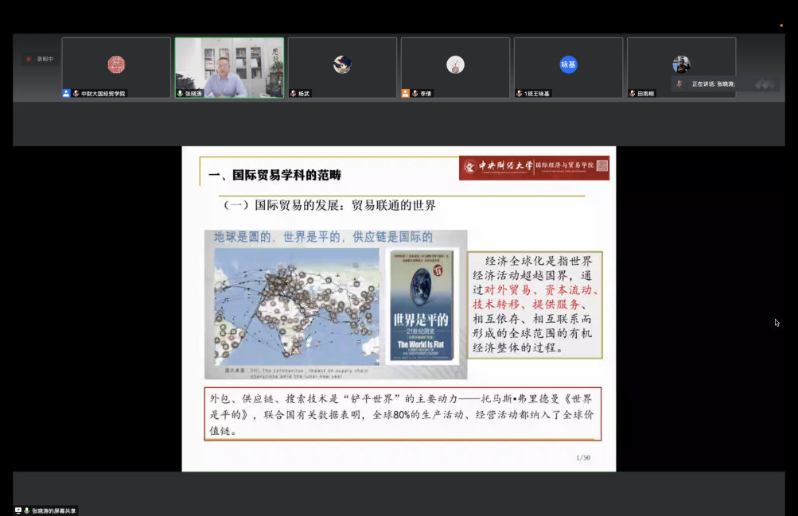This screenshot has height=516, width=798.
Task: Select 李倩's participant avatar
Action: 455,64
